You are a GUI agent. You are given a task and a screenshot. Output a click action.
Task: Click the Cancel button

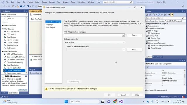click(x=123, y=95)
